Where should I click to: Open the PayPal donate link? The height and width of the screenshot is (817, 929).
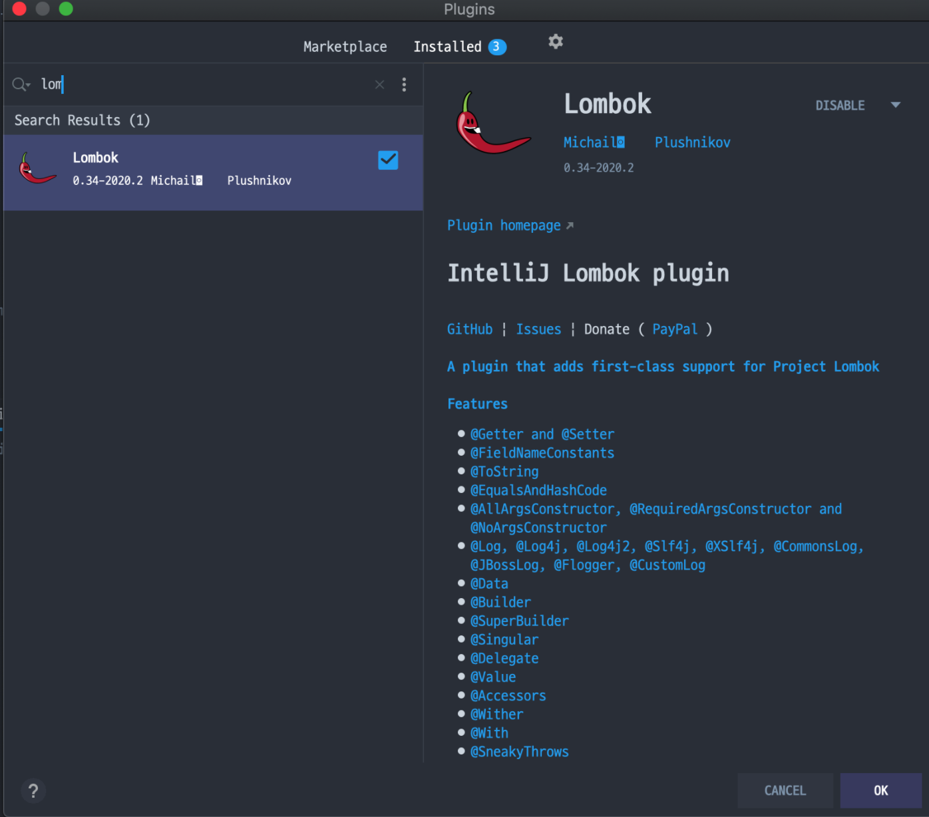click(x=675, y=329)
